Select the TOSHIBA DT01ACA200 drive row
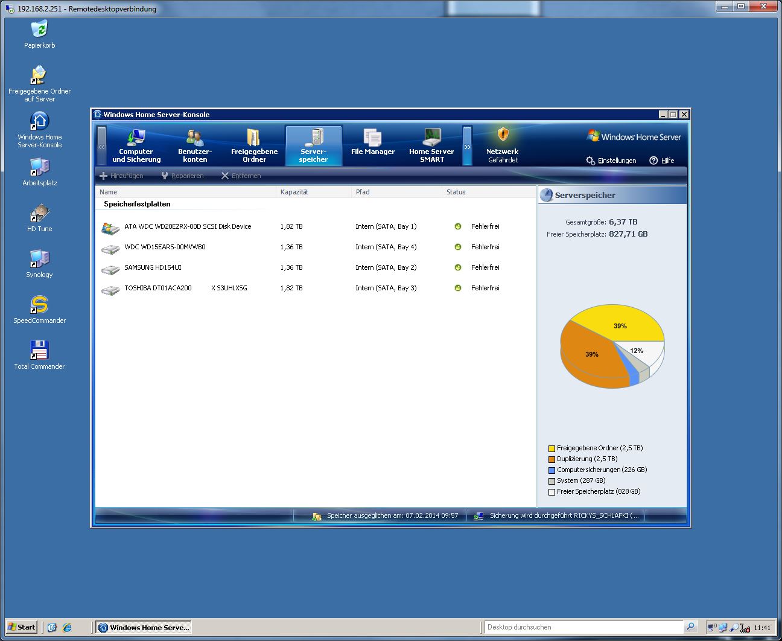The image size is (782, 641). click(x=315, y=289)
